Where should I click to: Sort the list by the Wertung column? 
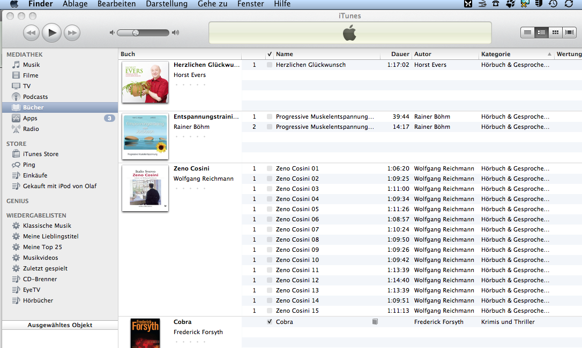[x=568, y=54]
